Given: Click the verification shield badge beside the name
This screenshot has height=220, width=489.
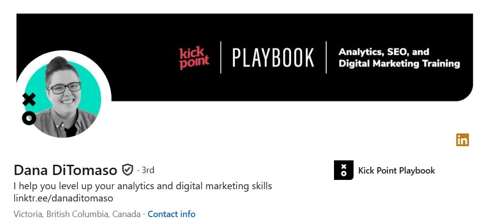Looking at the screenshot, I should [127, 170].
